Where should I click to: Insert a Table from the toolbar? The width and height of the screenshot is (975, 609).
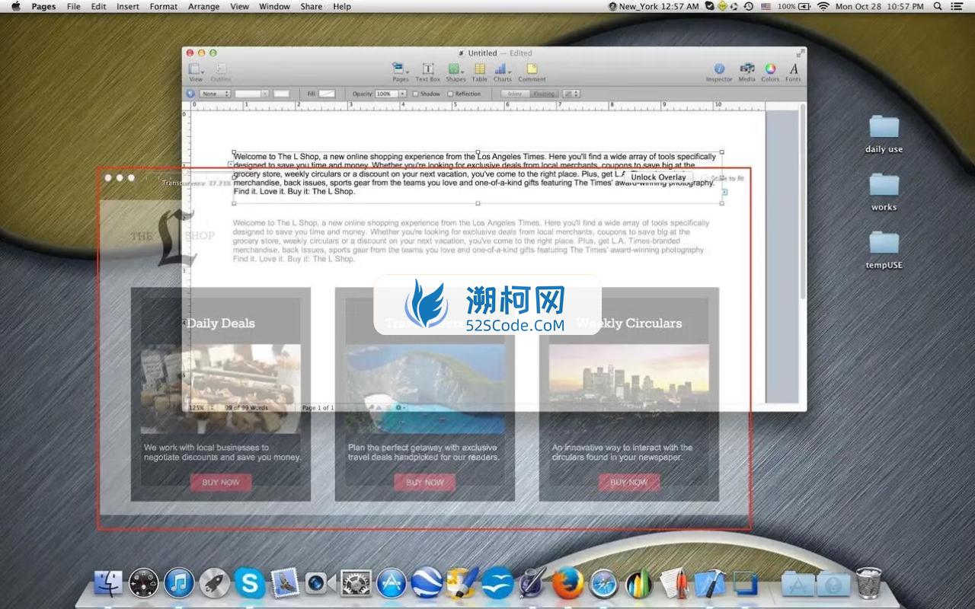(x=479, y=72)
